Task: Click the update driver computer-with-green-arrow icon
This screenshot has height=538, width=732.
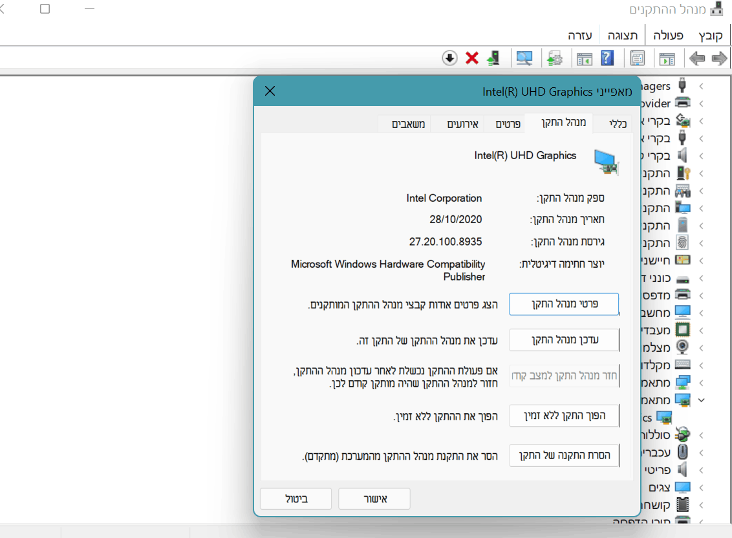Action: [x=493, y=58]
